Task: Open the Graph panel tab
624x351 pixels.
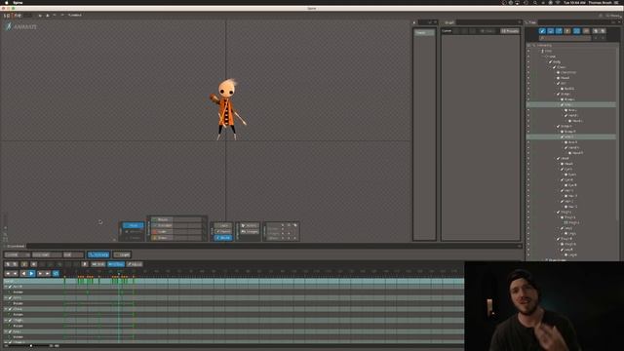Action: [449, 22]
